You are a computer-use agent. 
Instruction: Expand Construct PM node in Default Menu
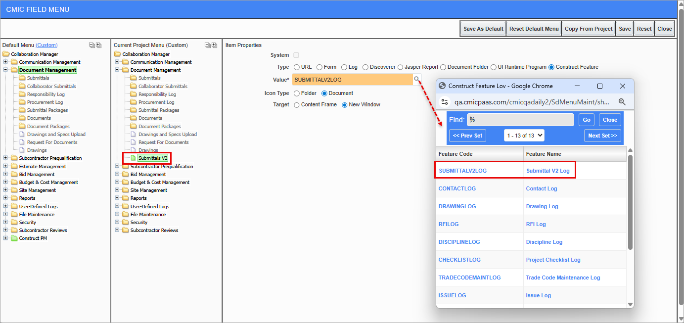[6, 238]
